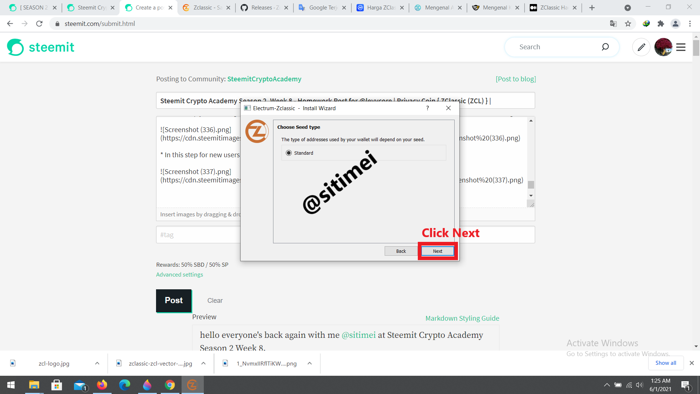Image resolution: width=700 pixels, height=394 pixels.
Task: Close the Electrum-Zclassic Install Wizard
Action: coord(448,108)
